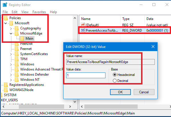This screenshot has height=117, width=171.
Task: Click the Peernet folder icon
Action: click(x=17, y=49)
